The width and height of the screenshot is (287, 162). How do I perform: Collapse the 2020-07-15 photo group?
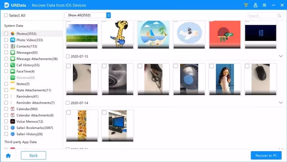click(x=281, y=56)
